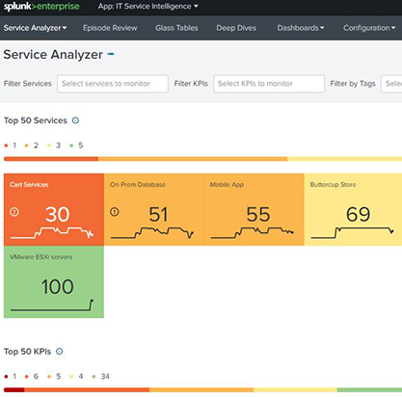Click the yellow severity dot labeled 3

click(49, 146)
